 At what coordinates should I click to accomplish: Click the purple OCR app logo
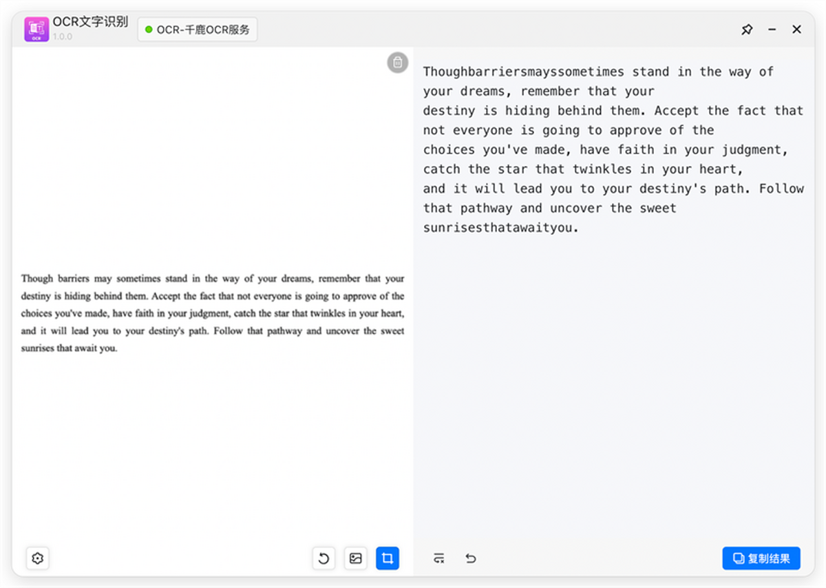coord(37,30)
